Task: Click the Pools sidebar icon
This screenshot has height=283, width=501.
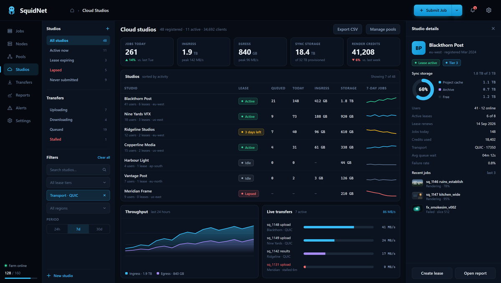Action: click(x=10, y=57)
